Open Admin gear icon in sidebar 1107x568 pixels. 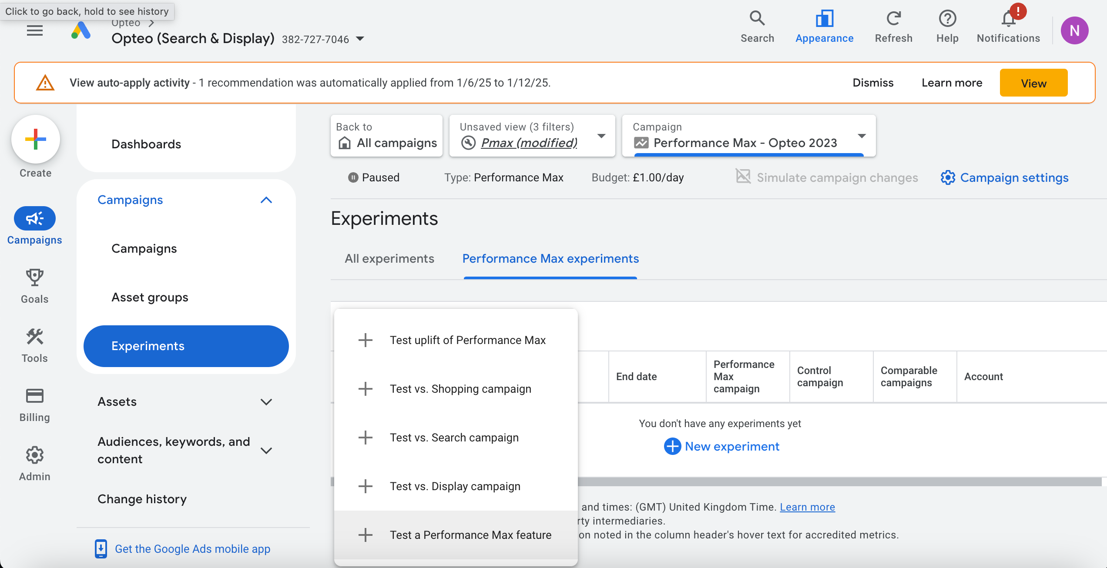35,455
